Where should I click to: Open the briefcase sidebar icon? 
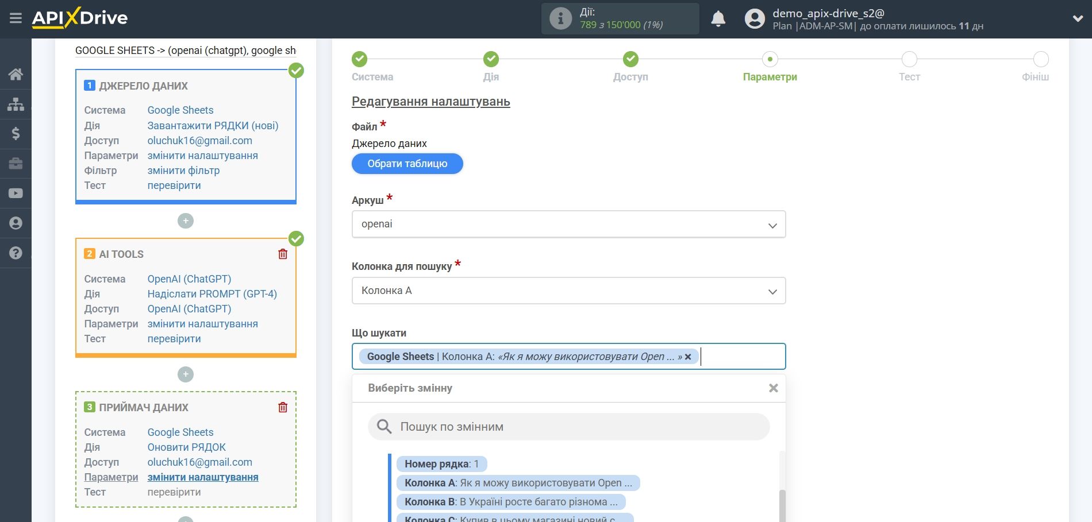tap(16, 164)
